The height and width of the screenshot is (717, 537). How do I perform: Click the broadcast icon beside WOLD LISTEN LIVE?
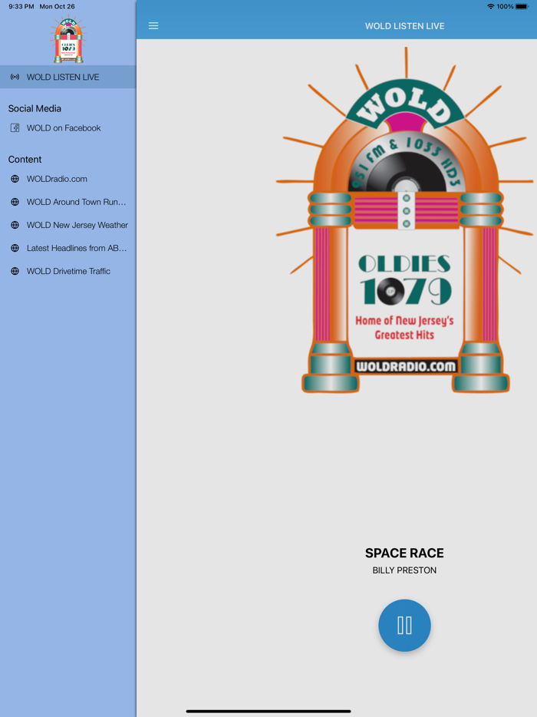15,77
